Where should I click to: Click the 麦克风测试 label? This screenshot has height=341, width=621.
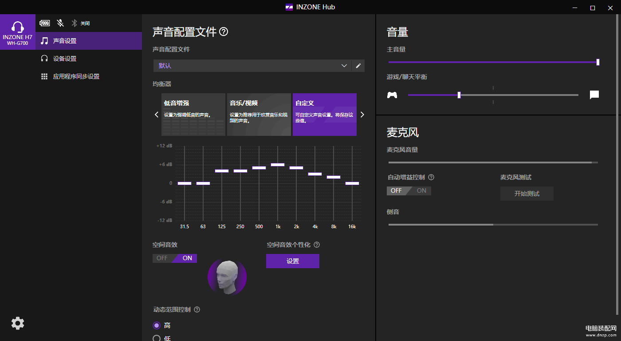(516, 177)
